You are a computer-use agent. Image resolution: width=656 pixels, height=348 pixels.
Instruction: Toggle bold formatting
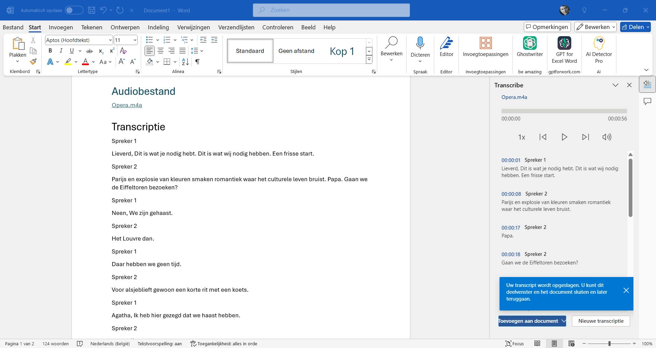coord(50,51)
